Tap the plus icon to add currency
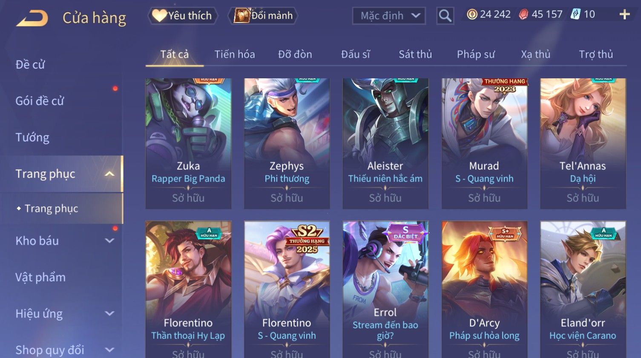The height and width of the screenshot is (358, 641). [624, 14]
